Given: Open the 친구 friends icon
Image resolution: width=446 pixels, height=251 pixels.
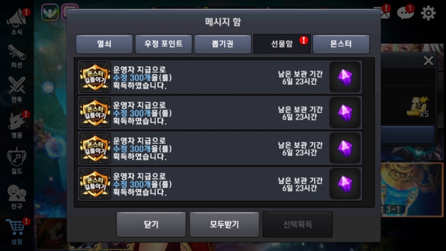Looking at the screenshot, I should click(x=17, y=196).
